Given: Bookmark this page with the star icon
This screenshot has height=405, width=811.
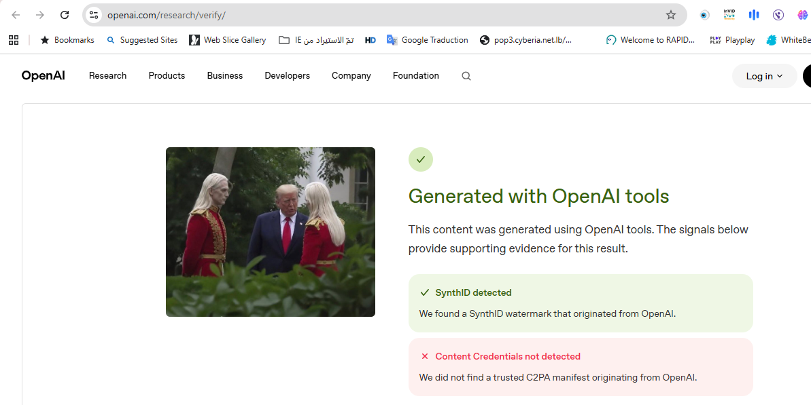Looking at the screenshot, I should pyautogui.click(x=671, y=15).
